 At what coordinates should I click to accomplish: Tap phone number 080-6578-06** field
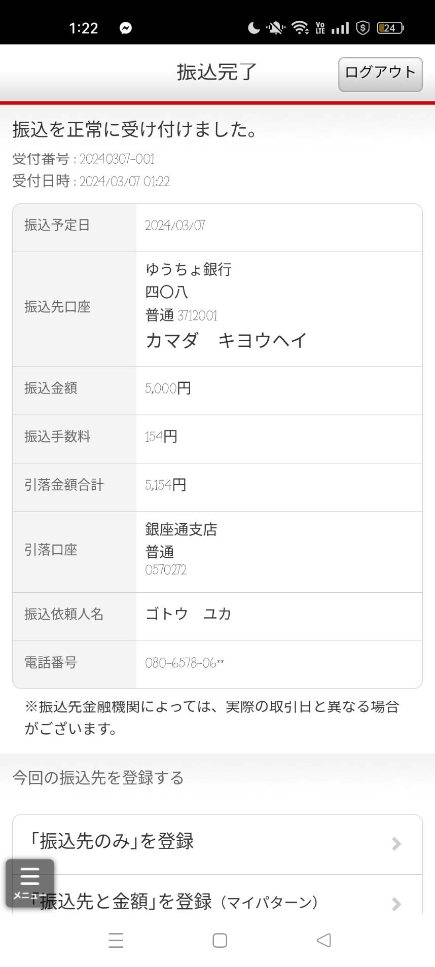point(185,663)
